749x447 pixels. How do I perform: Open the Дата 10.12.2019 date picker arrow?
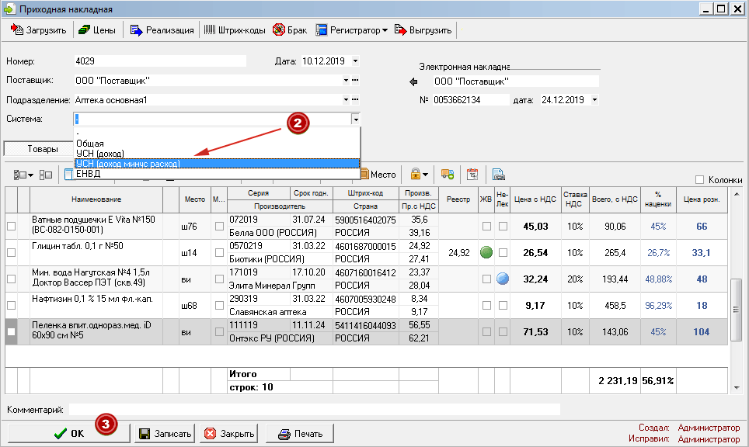355,61
